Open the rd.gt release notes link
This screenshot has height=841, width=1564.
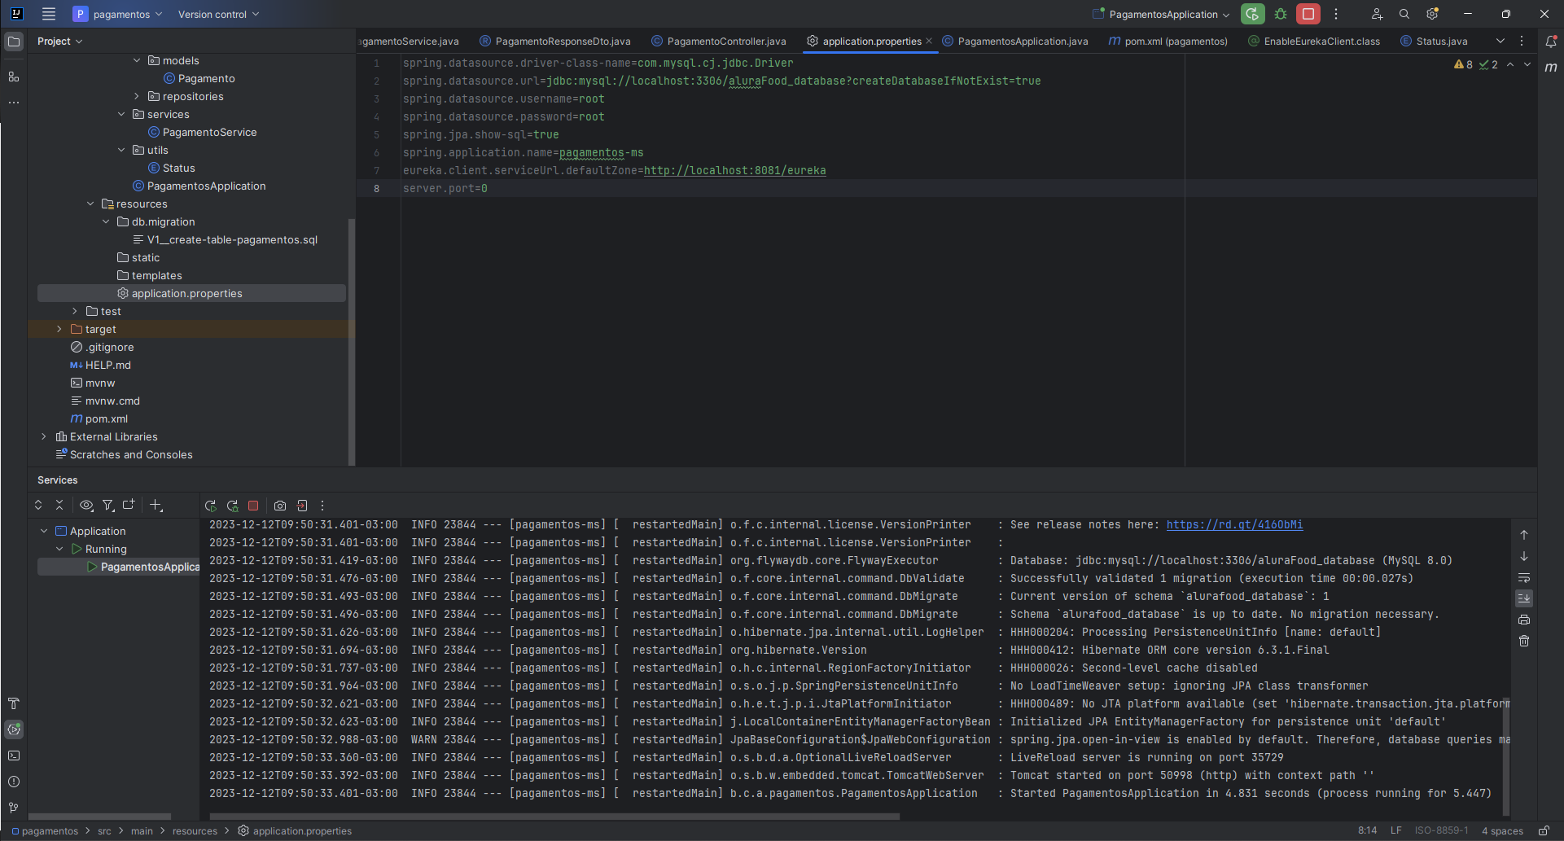(1234, 524)
